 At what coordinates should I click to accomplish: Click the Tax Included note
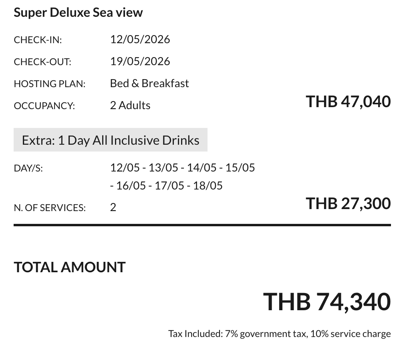(279, 333)
